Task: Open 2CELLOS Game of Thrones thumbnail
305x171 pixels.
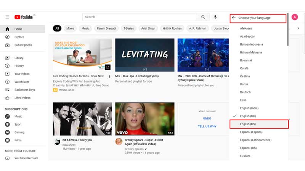Action: coord(203,55)
